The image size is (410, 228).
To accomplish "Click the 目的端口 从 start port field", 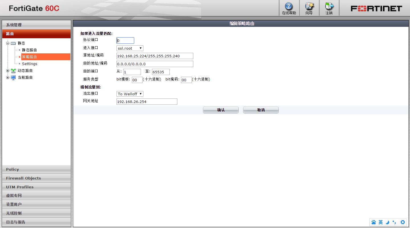I will 132,72.
